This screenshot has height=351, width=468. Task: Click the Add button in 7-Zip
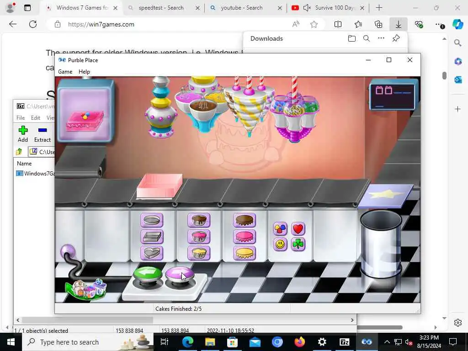[x=23, y=134]
